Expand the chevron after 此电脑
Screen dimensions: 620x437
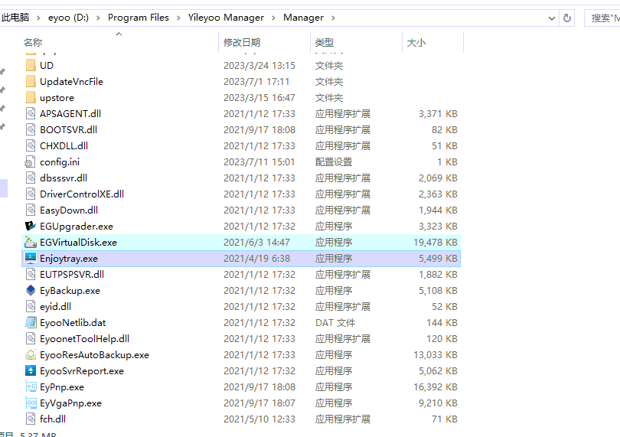[x=38, y=18]
